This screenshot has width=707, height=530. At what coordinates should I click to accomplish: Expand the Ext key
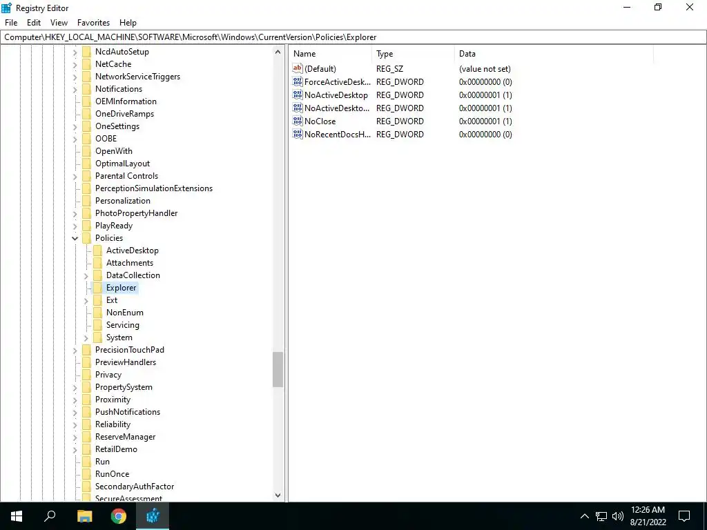pyautogui.click(x=86, y=300)
